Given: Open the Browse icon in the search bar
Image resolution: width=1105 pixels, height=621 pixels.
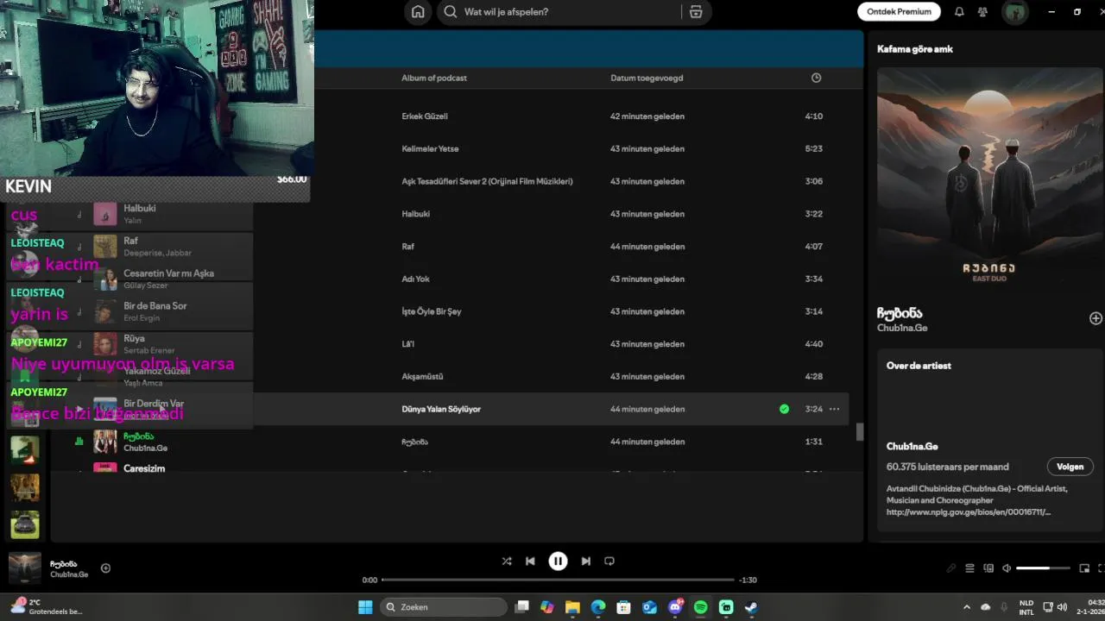Looking at the screenshot, I should (696, 12).
